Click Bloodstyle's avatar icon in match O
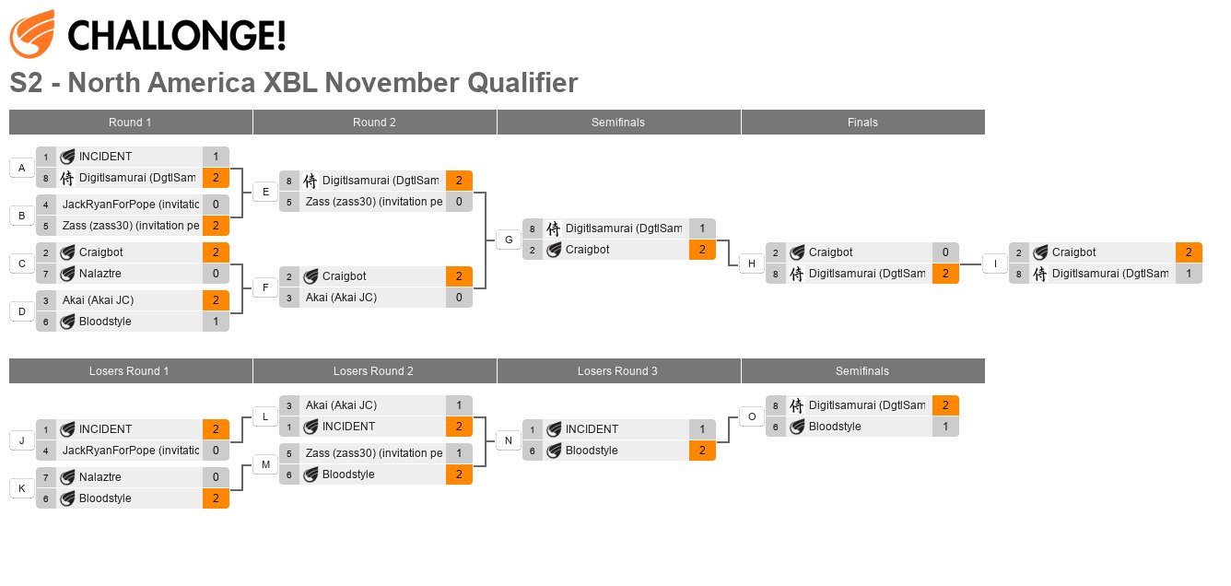The width and height of the screenshot is (1231, 586). coord(797,427)
